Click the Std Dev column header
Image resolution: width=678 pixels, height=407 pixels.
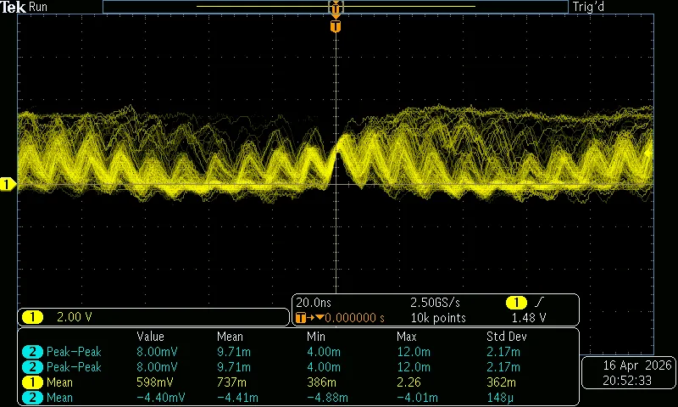pos(506,337)
